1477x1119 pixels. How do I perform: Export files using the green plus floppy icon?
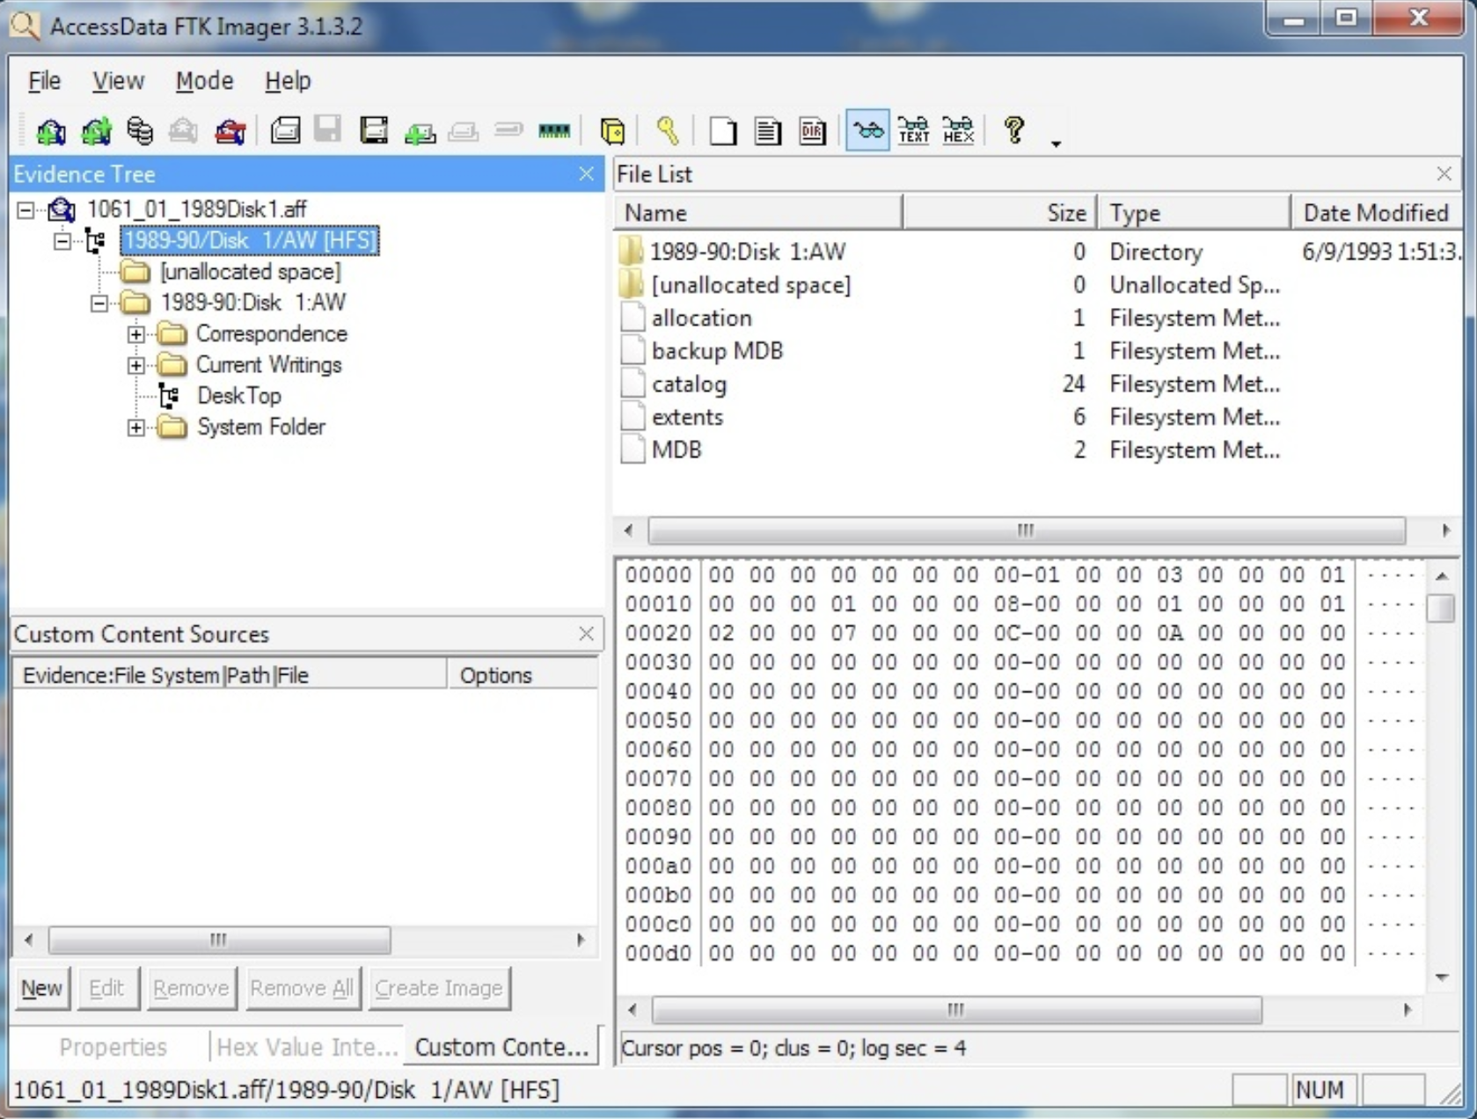pyautogui.click(x=420, y=130)
